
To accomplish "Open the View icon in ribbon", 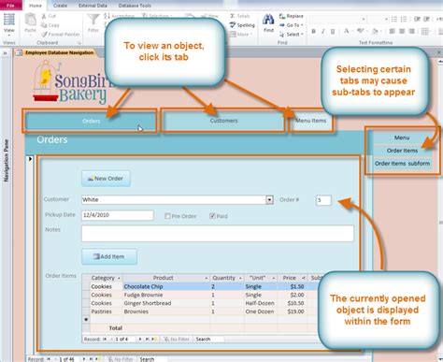I will 8,20.
